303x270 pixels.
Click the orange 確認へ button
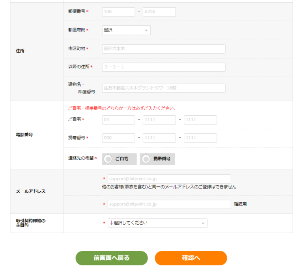[191, 258]
